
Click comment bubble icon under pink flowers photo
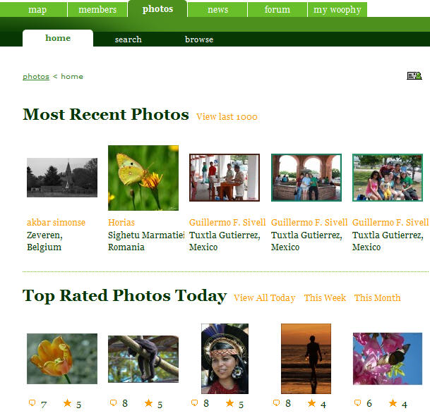(x=357, y=403)
